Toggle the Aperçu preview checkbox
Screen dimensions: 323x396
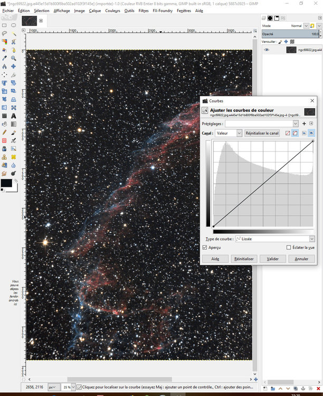click(205, 248)
